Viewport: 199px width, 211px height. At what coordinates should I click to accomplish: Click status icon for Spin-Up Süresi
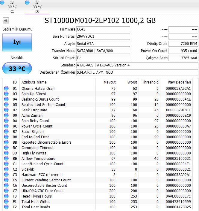[x=6, y=94]
